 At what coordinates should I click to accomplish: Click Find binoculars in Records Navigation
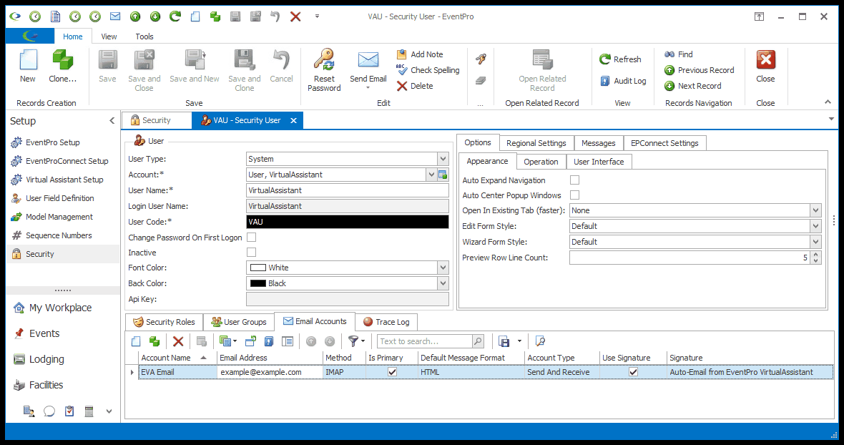pyautogui.click(x=669, y=54)
